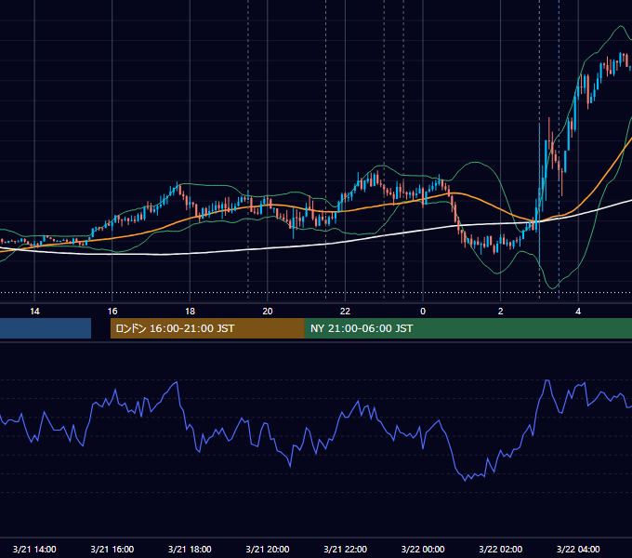The height and width of the screenshot is (558, 632).
Task: Click the 2 hour label on price chart axis
Action: coord(501,312)
